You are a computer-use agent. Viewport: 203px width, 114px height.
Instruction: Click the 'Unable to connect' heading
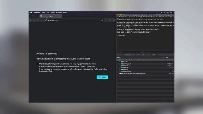[46, 54]
